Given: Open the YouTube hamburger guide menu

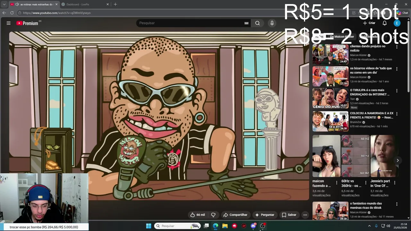Looking at the screenshot, I should tap(9, 23).
